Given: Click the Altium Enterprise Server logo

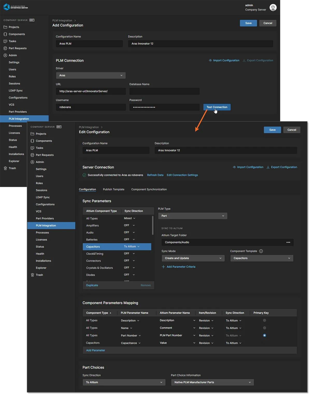Looking at the screenshot, I should 16,7.
